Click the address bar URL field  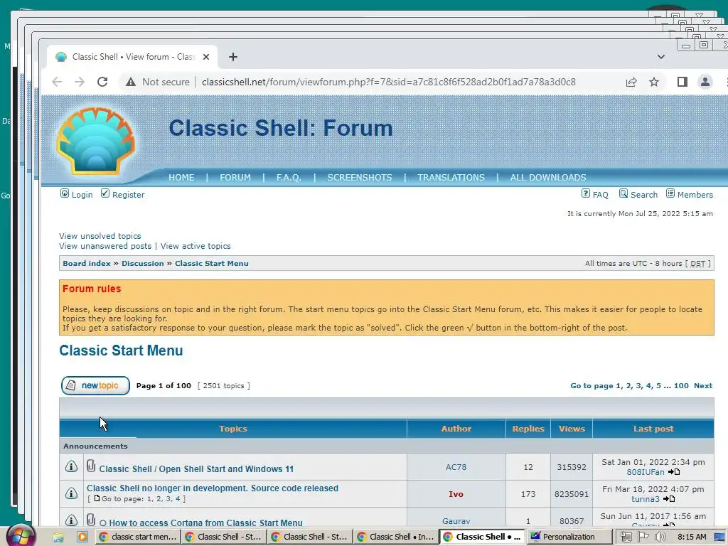coord(389,82)
